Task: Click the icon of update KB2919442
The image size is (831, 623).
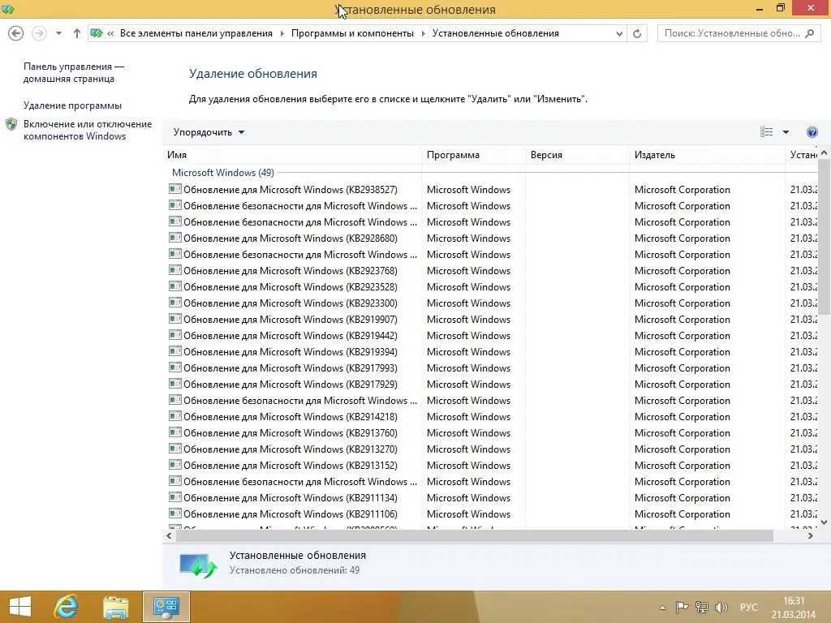Action: coord(175,335)
